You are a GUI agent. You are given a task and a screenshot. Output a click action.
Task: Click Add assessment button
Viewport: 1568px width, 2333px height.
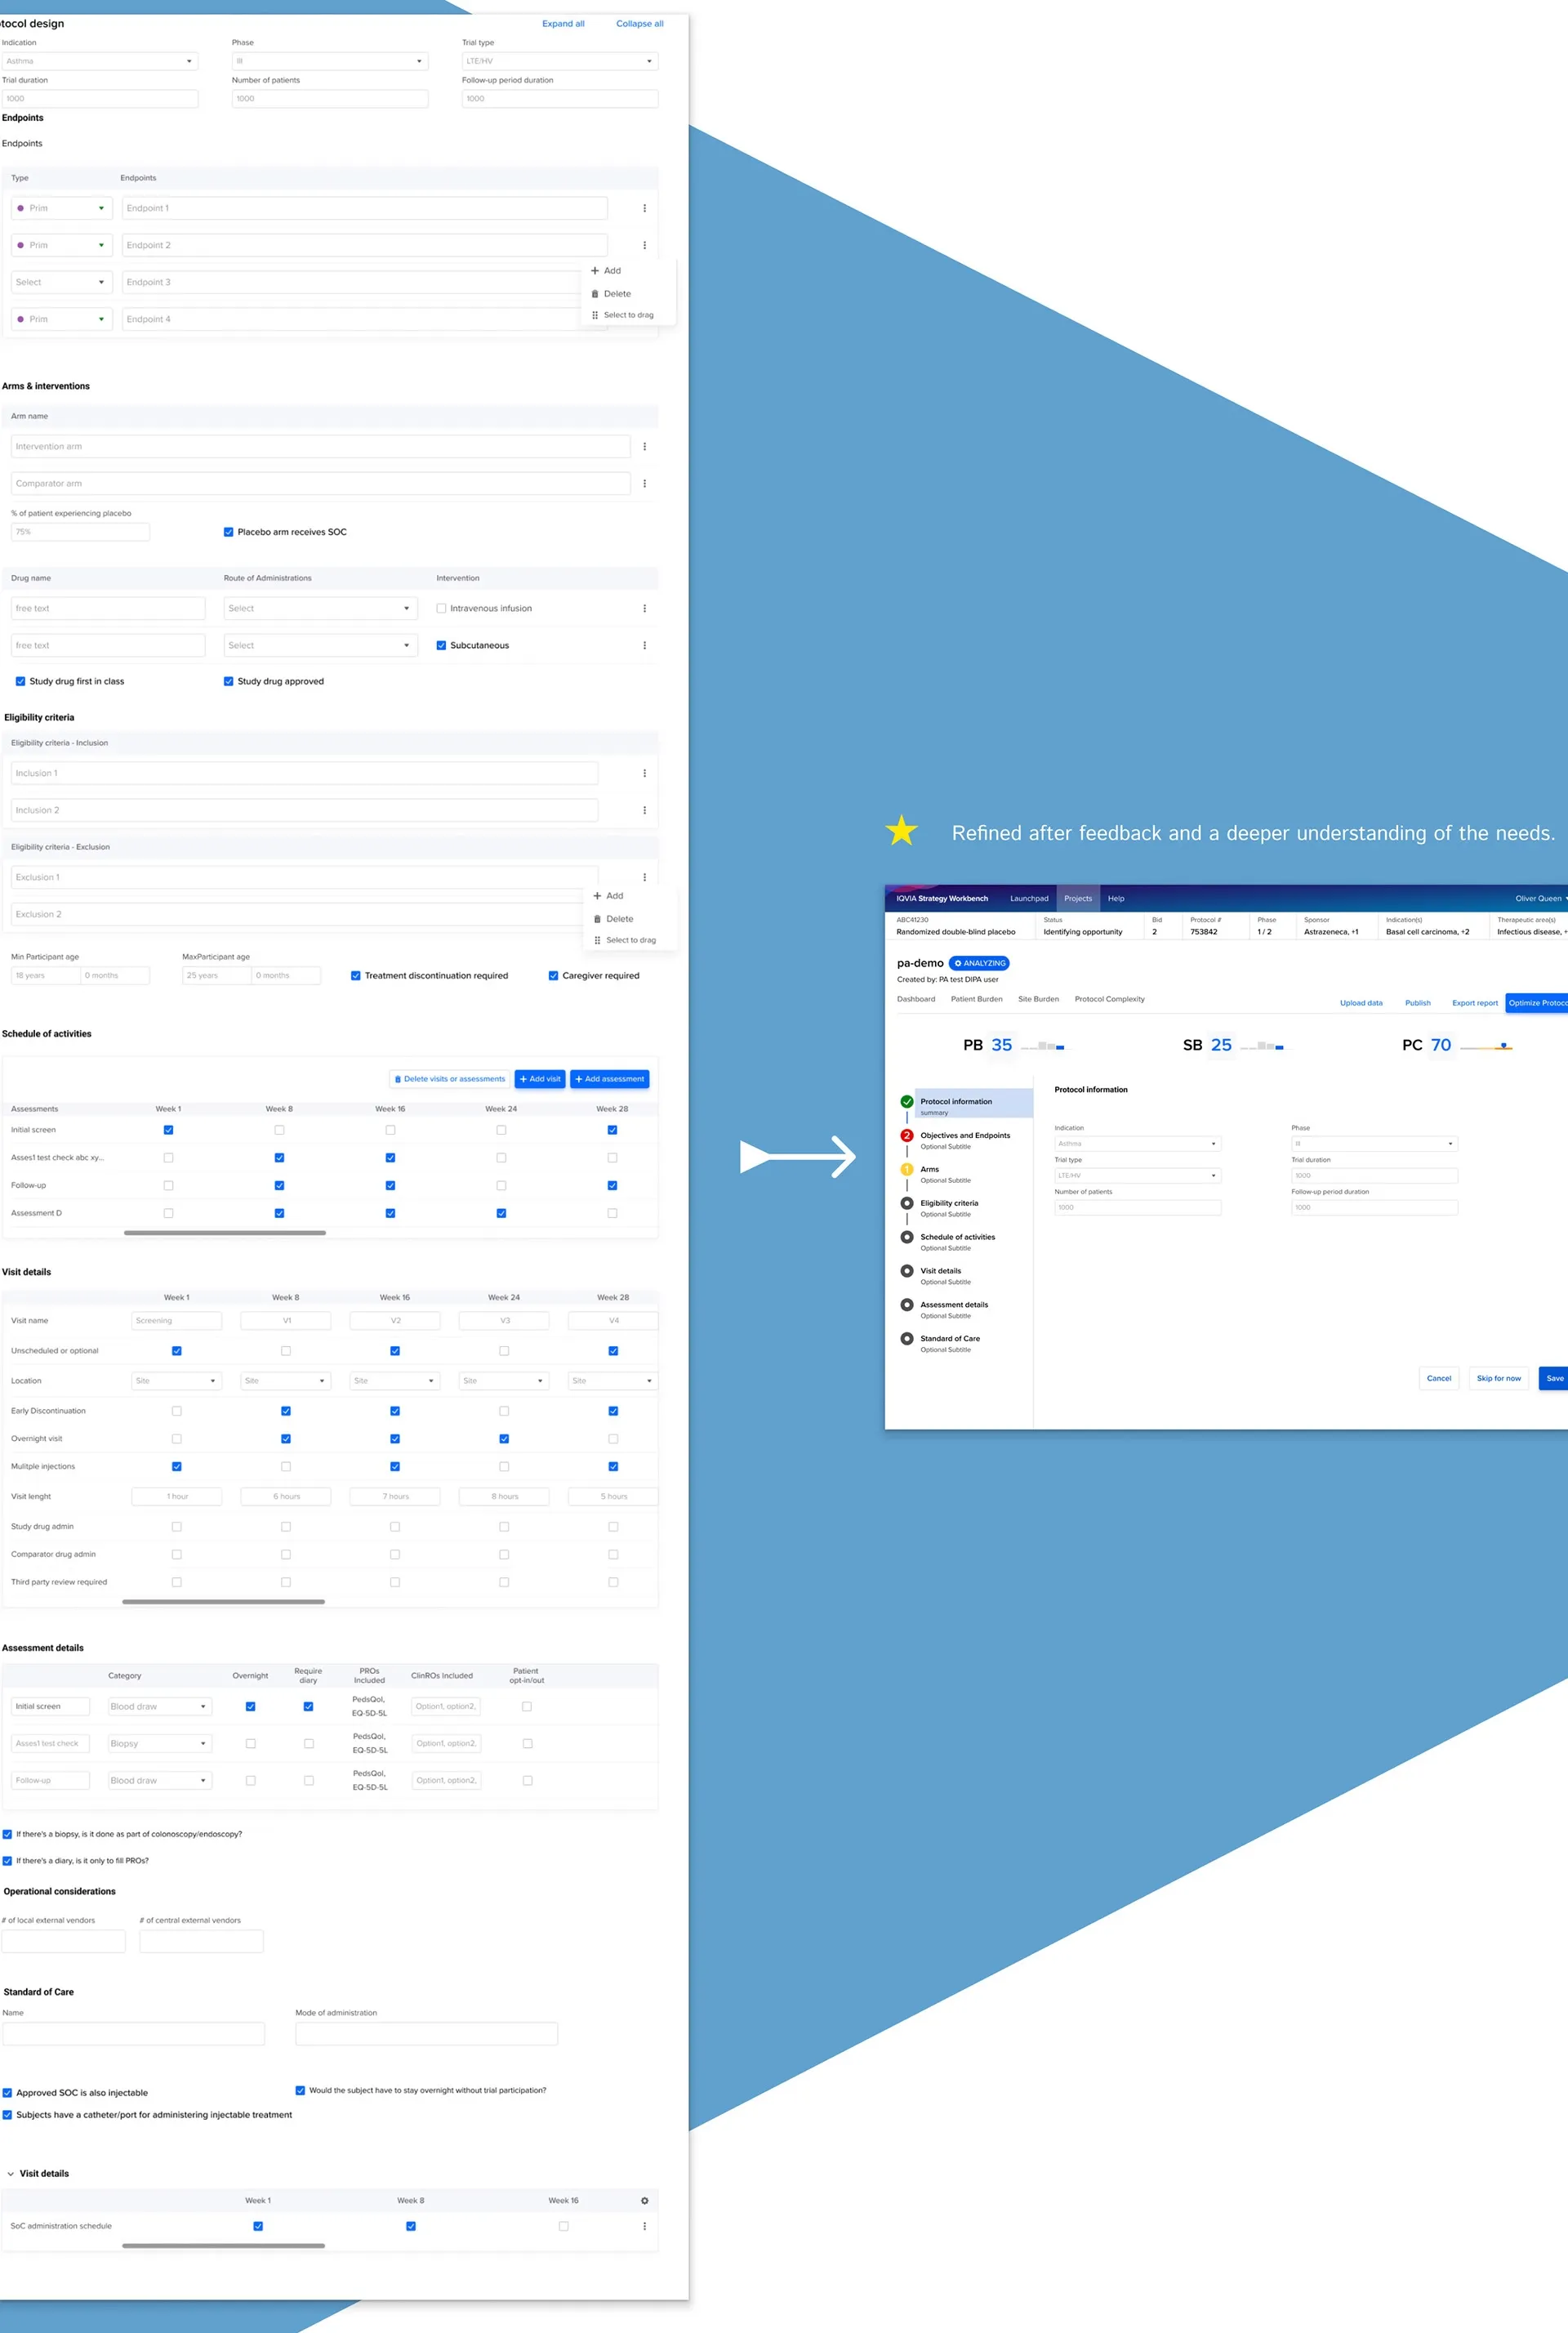(x=610, y=1079)
